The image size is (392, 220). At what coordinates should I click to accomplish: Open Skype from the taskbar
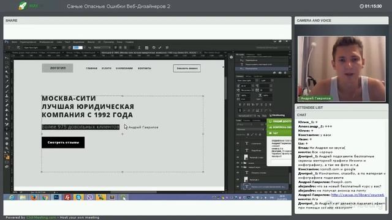tap(78, 197)
